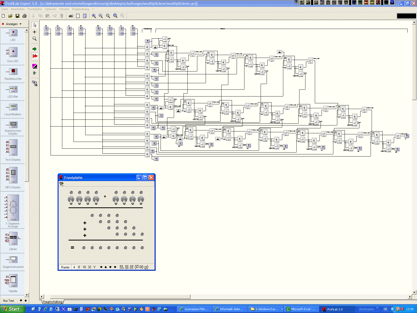Image resolution: width=417 pixels, height=313 pixels.
Task: Click the swap windows icon
Action: pyautogui.click(x=35, y=83)
